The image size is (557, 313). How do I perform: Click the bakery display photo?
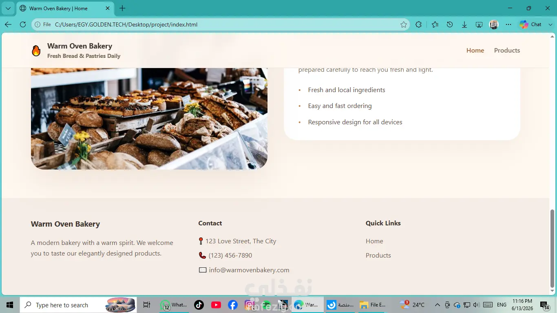pos(149,119)
